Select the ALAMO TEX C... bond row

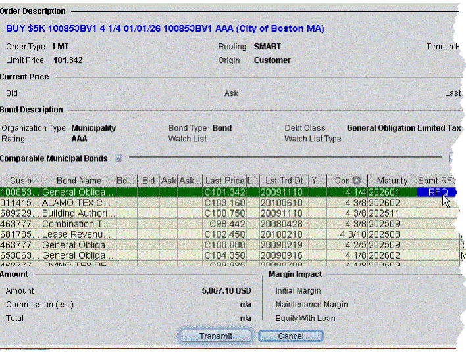78,203
